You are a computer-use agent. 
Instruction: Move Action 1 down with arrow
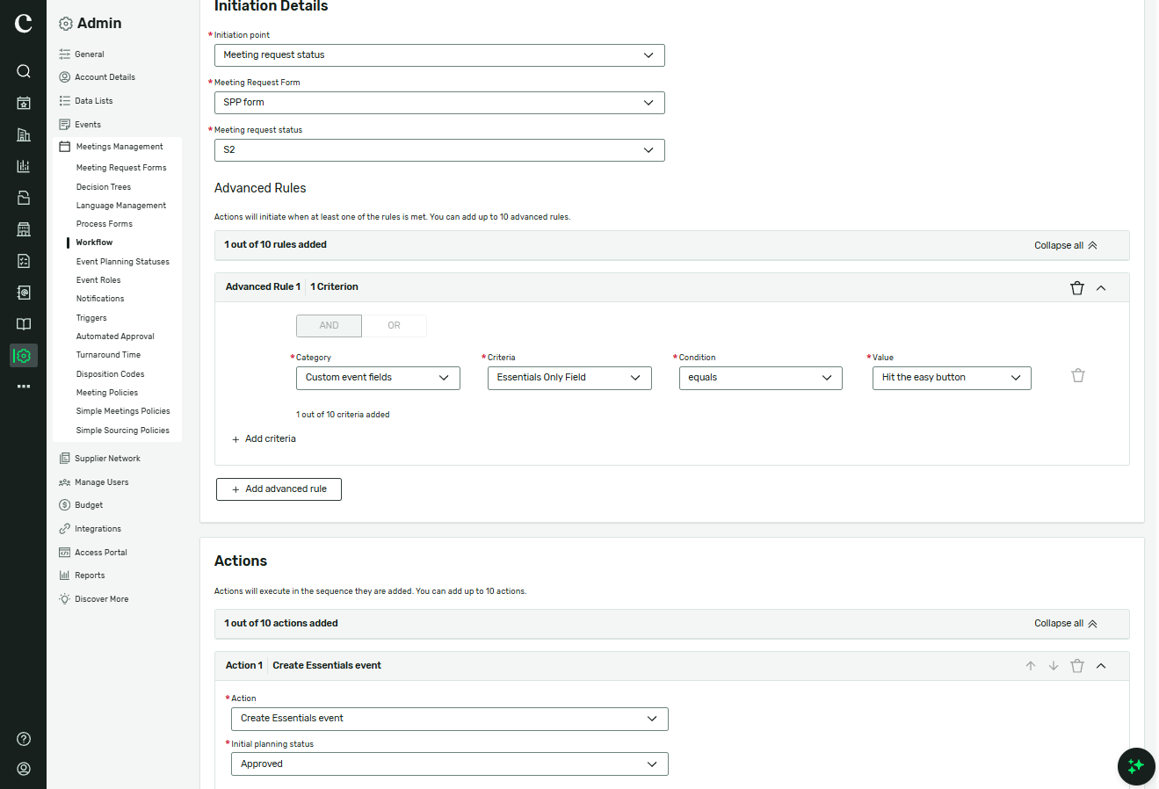pyautogui.click(x=1054, y=666)
